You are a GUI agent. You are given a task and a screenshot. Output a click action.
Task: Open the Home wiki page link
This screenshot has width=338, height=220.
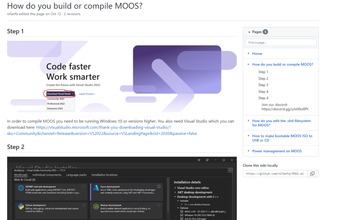point(257,54)
